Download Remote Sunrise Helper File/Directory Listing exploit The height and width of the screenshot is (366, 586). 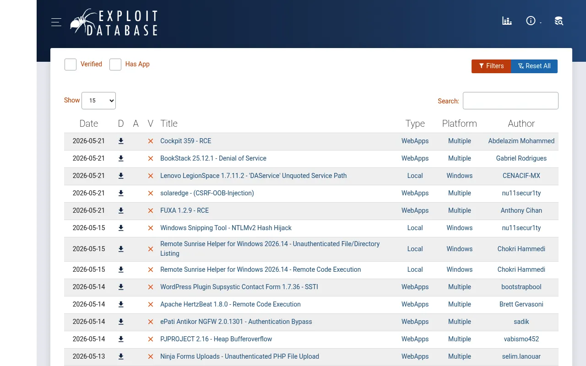point(121,249)
